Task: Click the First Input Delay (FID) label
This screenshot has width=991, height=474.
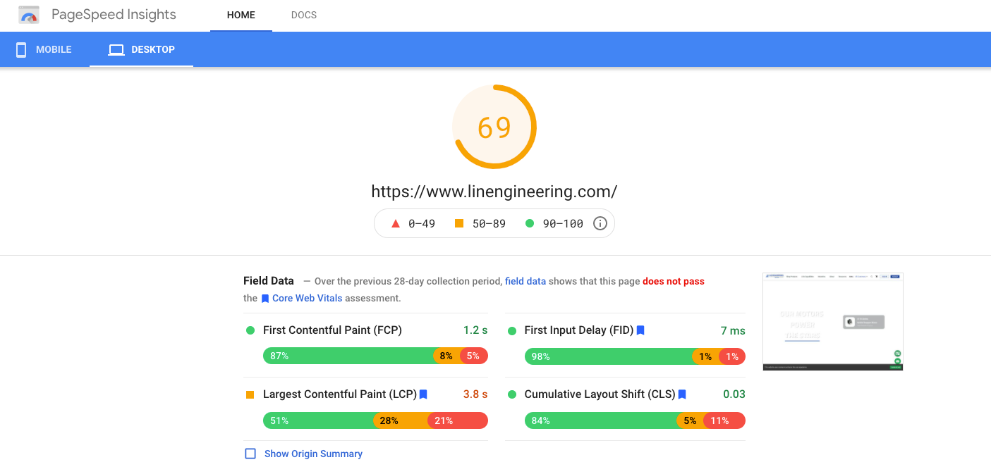Action: coord(579,330)
